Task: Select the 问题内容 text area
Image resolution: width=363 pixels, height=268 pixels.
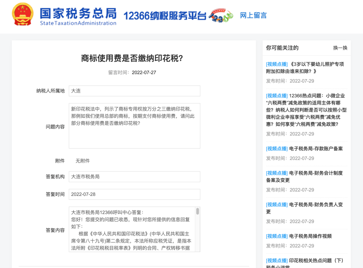Action: [x=134, y=126]
